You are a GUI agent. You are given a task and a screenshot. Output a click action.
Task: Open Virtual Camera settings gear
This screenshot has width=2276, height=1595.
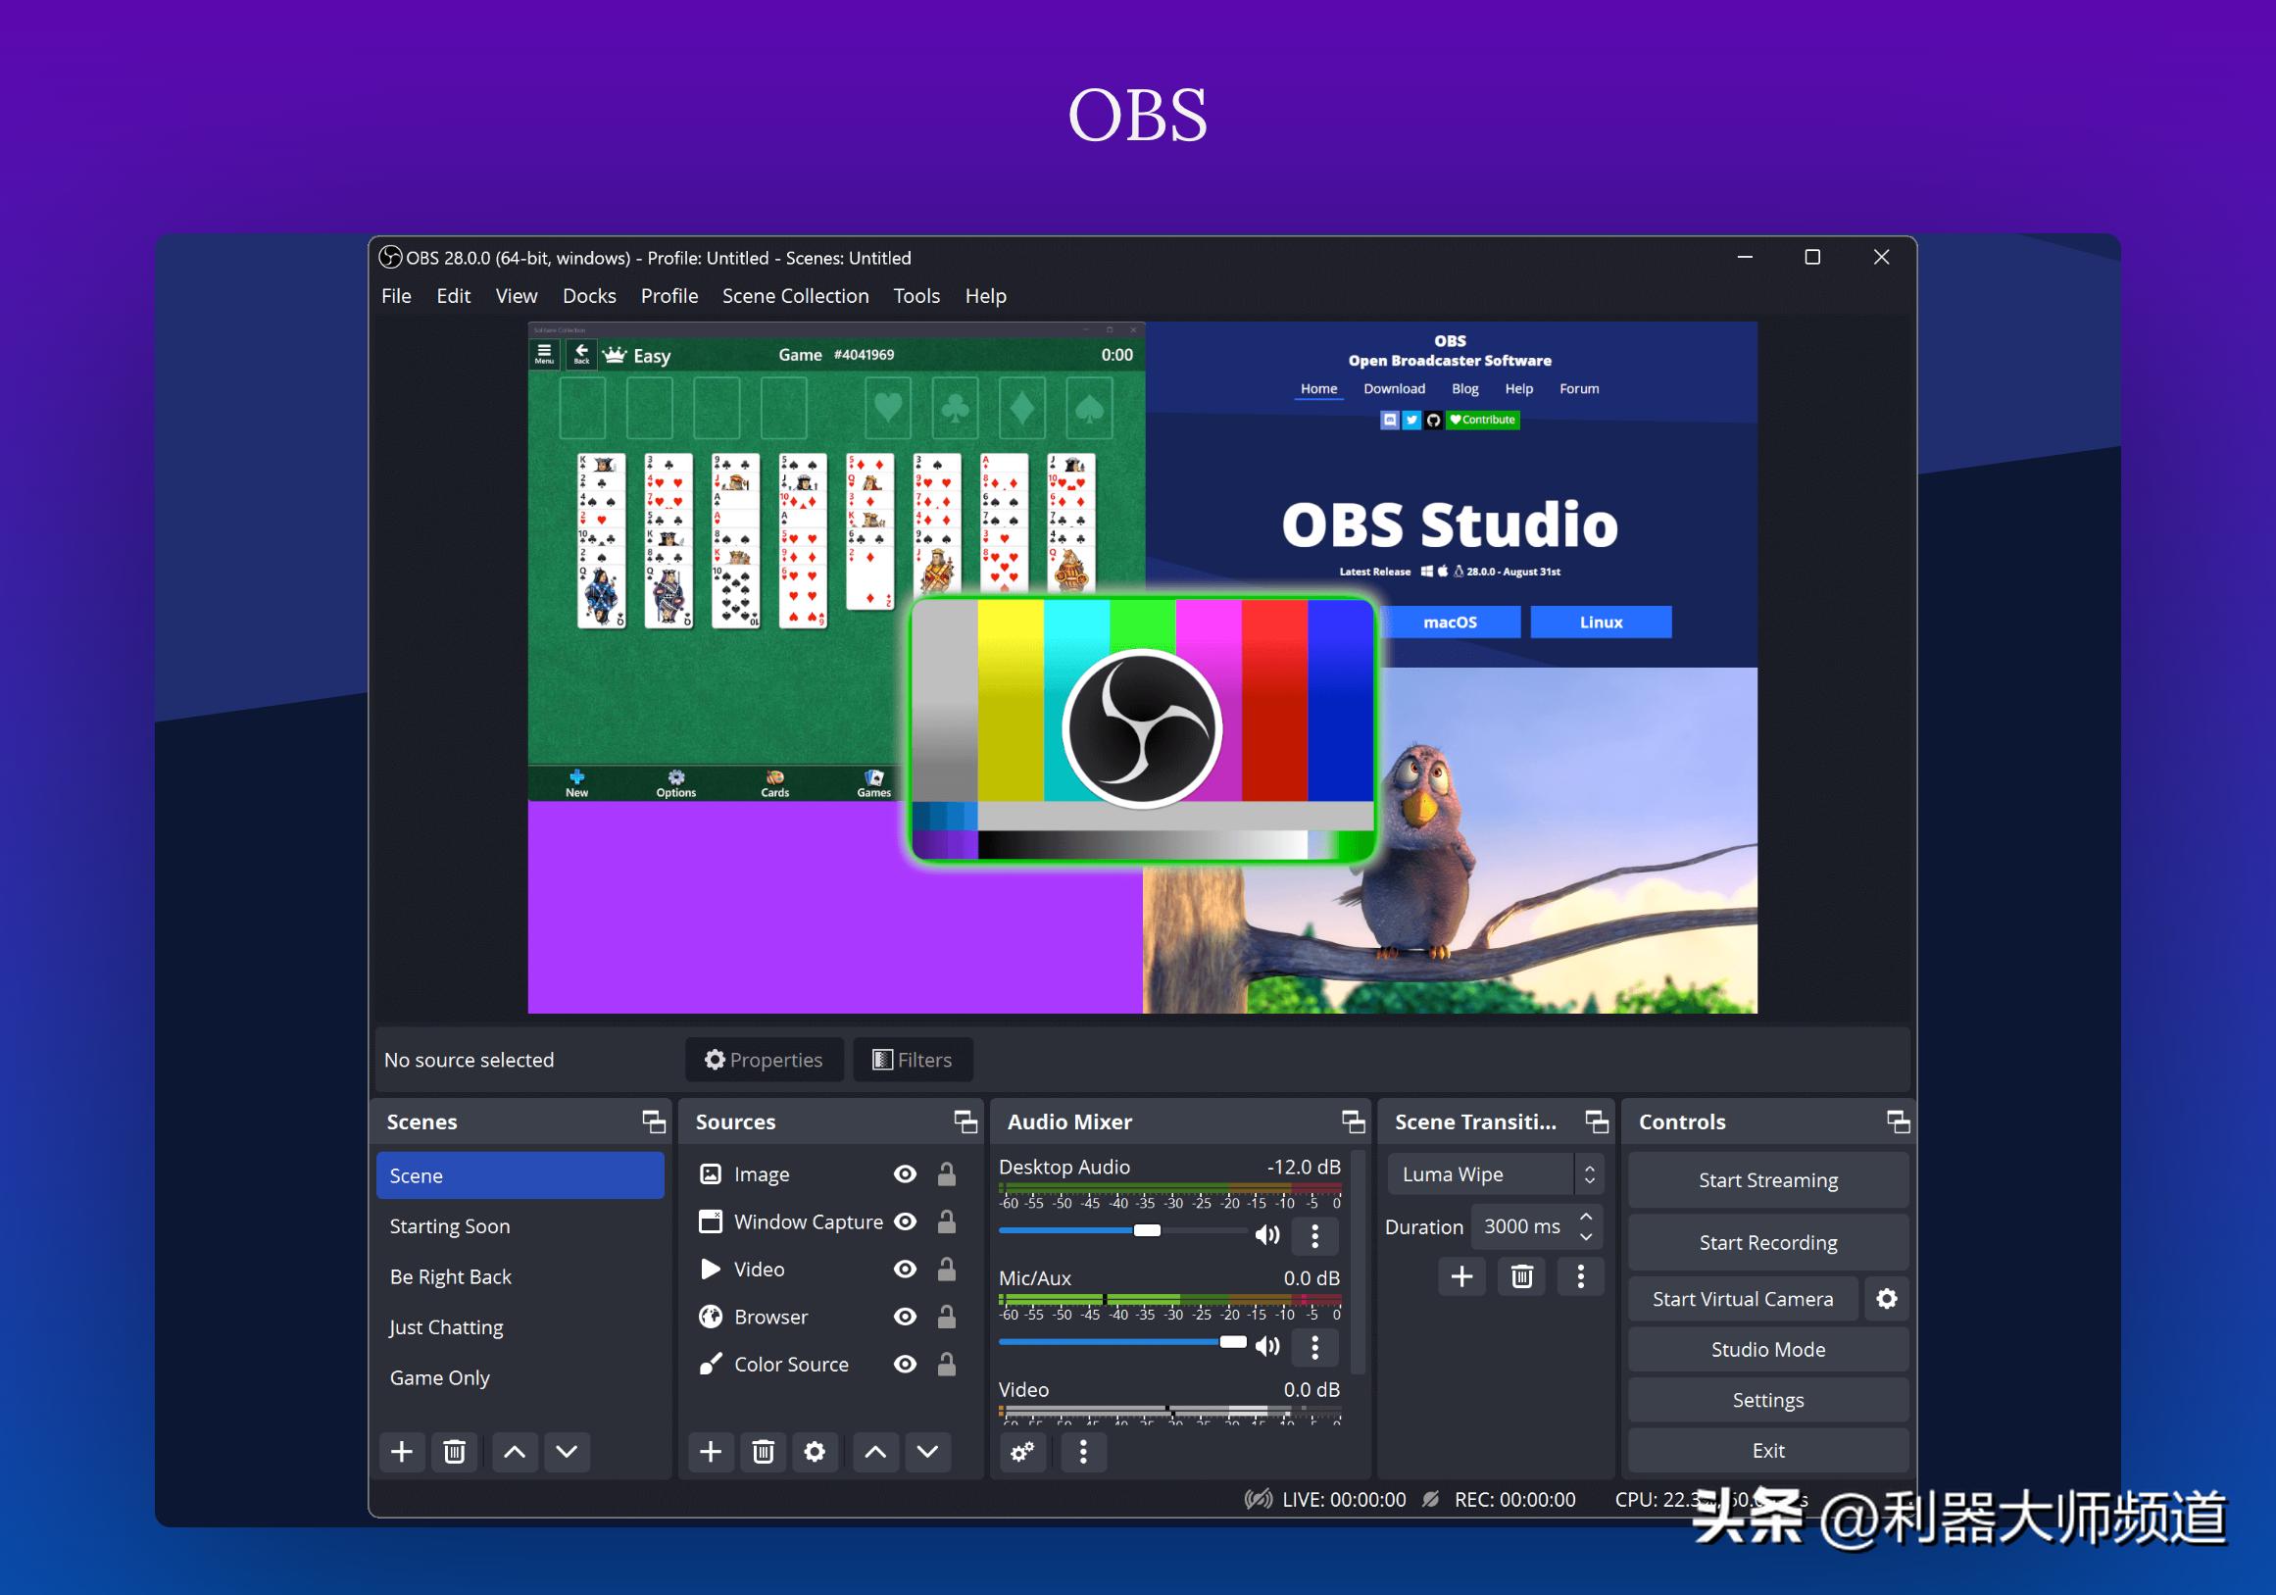[1887, 1299]
